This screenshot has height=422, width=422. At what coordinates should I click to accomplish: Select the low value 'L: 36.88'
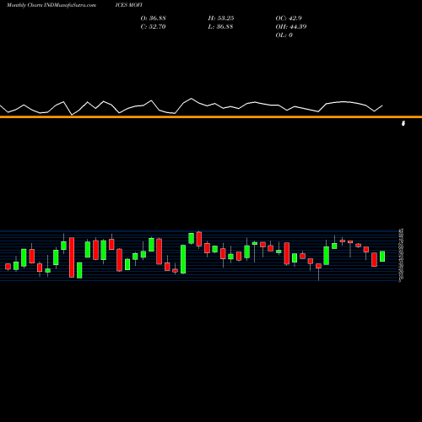tap(220, 26)
